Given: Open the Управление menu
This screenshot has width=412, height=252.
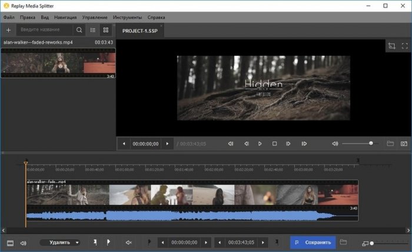Looking at the screenshot, I should tap(95, 17).
